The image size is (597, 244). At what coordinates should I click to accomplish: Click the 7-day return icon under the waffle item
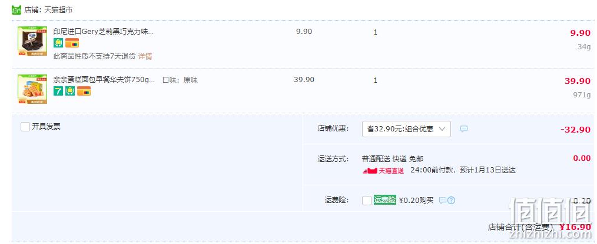[58, 91]
